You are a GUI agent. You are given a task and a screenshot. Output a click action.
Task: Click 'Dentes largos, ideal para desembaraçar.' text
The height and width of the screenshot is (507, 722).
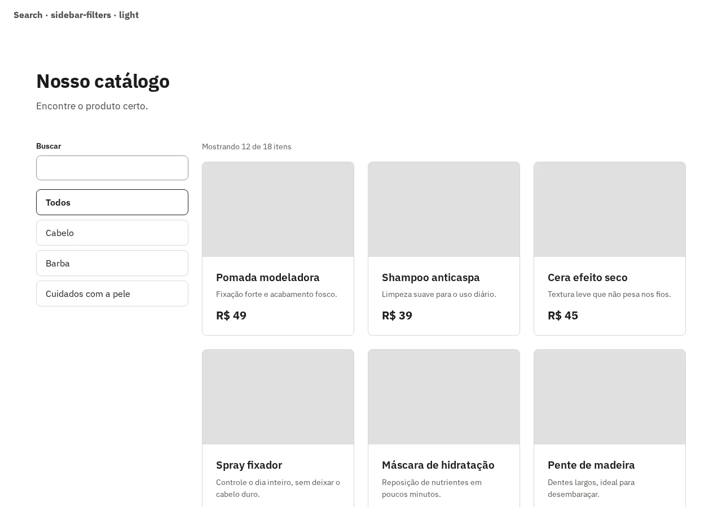(x=591, y=488)
